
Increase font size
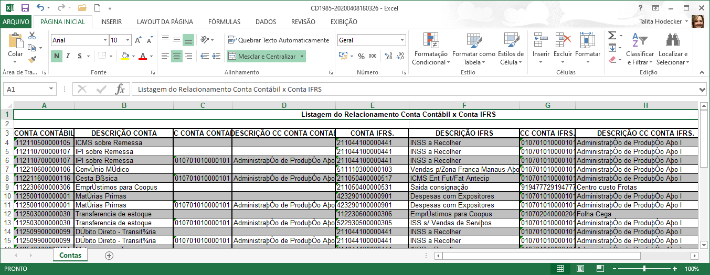tap(138, 40)
